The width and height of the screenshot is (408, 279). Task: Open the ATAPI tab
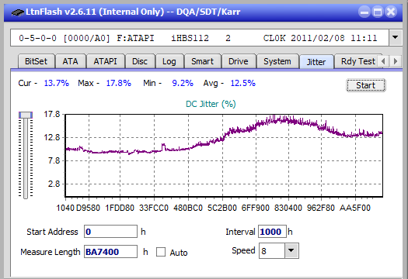pos(106,61)
